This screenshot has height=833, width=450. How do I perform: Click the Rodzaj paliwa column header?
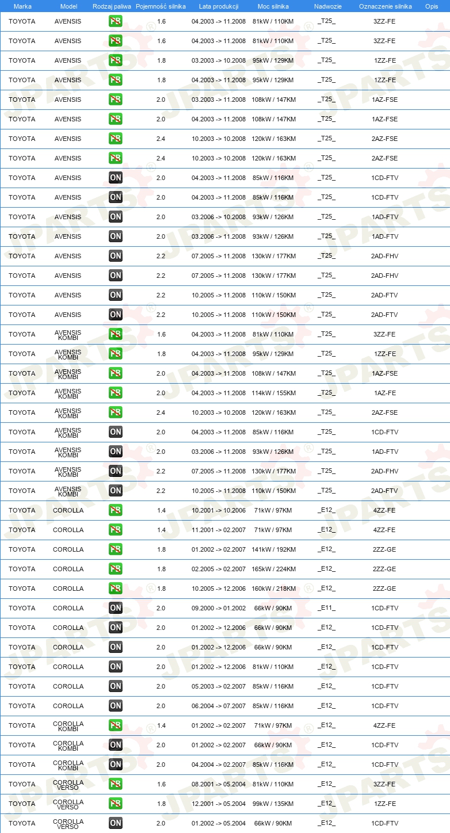[112, 6]
